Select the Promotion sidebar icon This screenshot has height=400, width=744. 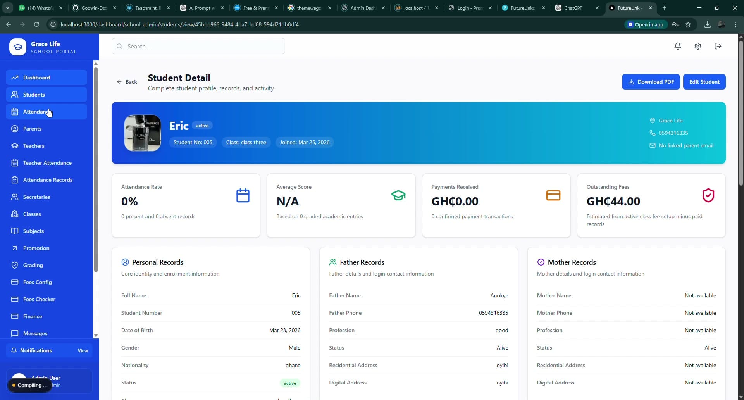coord(14,248)
